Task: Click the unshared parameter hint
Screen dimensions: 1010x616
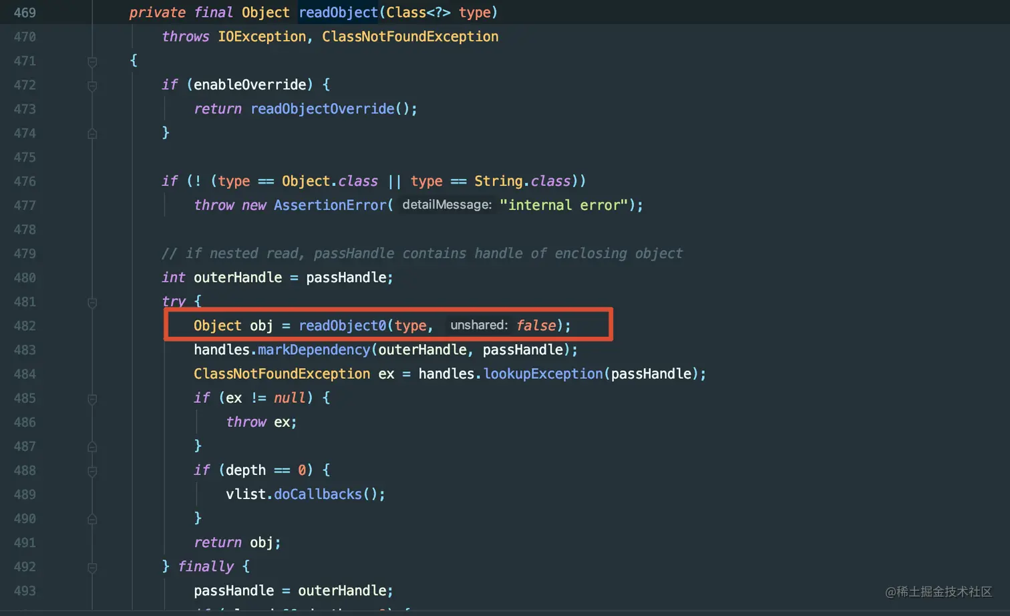Action: [x=479, y=325]
